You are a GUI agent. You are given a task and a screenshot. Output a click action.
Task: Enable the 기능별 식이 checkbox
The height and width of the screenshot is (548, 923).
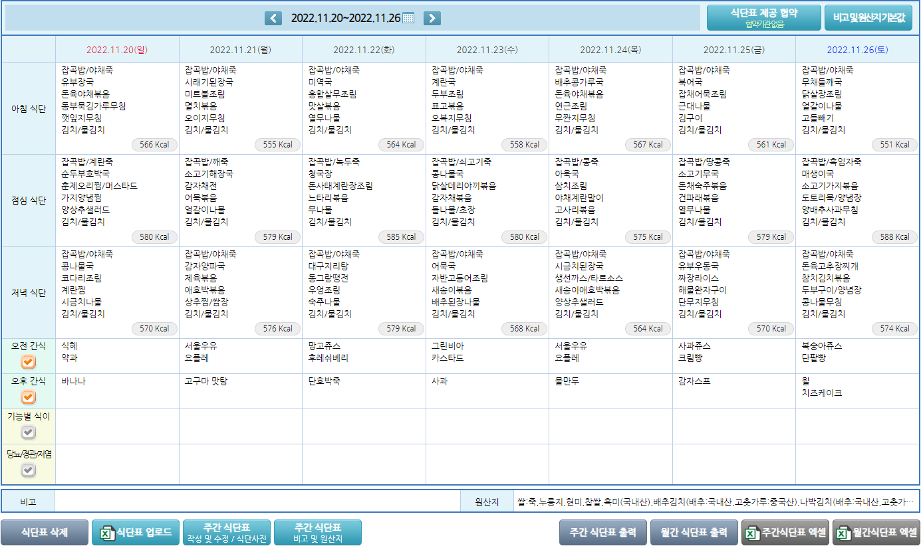coord(28,432)
